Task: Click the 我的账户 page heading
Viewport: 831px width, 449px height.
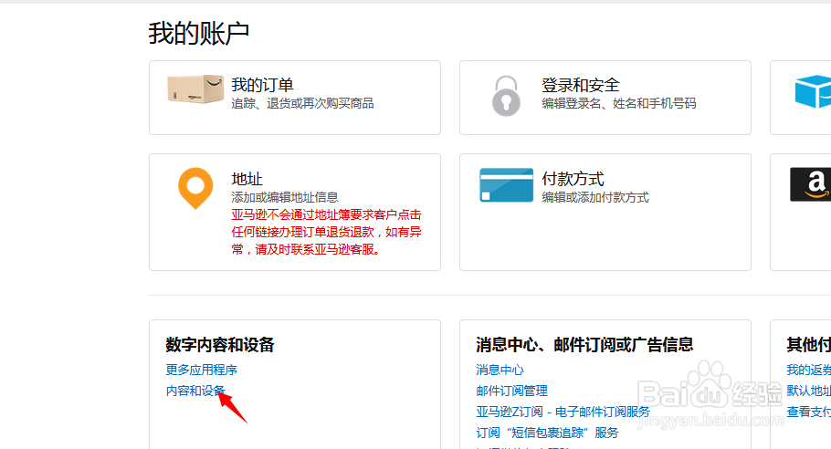Action: point(199,34)
